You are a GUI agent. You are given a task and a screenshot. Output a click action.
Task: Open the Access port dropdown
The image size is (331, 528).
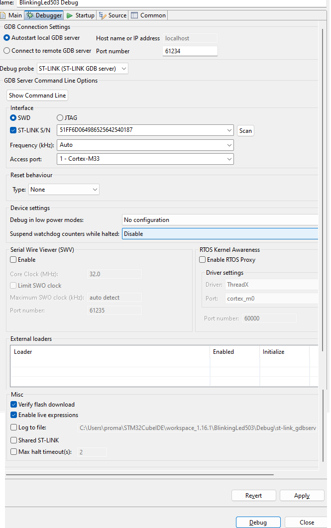(x=145, y=159)
